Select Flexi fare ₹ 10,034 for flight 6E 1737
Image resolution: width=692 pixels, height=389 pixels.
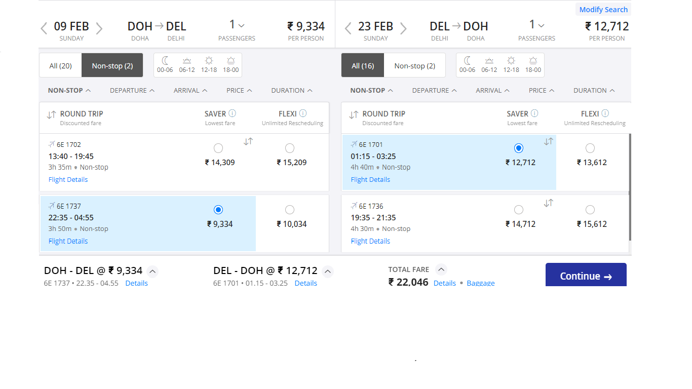(290, 210)
